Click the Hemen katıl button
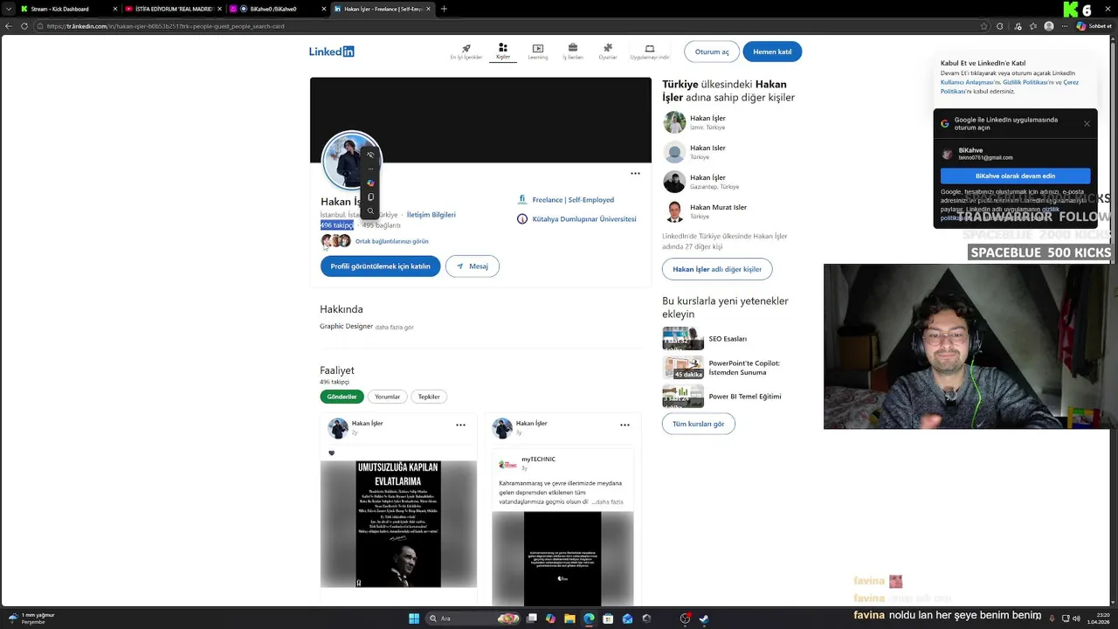Image resolution: width=1118 pixels, height=629 pixels. (x=772, y=52)
